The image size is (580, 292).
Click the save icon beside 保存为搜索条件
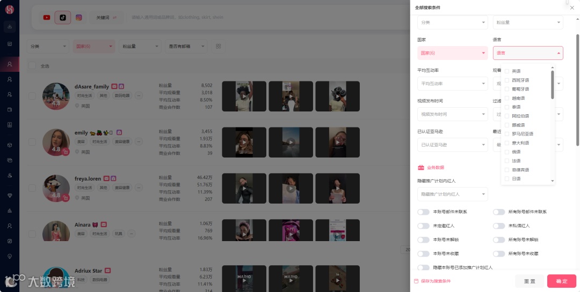[416, 281]
